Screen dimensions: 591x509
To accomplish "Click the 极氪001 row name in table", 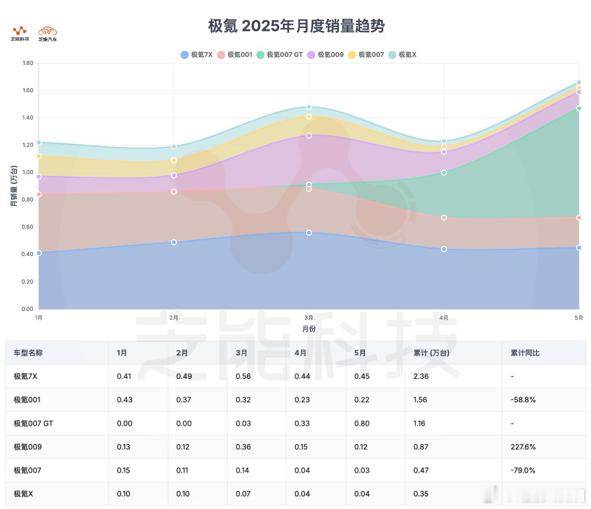I will 27,400.
